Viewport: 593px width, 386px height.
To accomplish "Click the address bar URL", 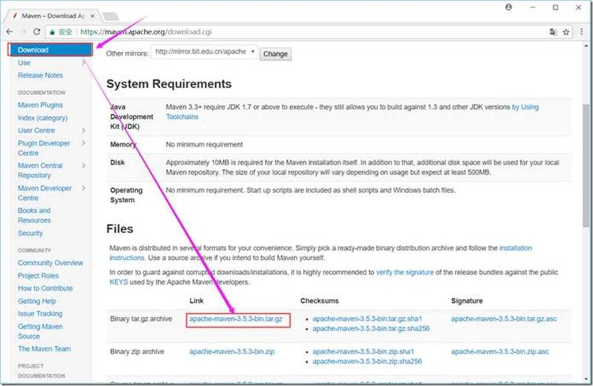I will coord(146,32).
